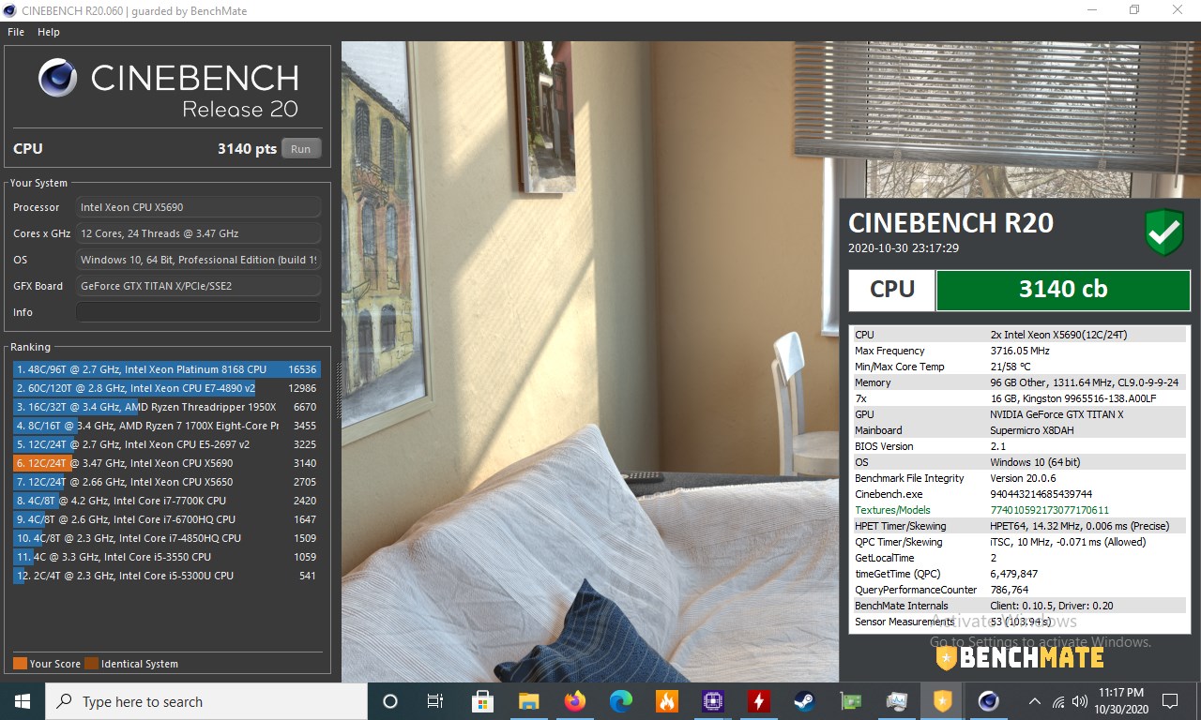Click the green BenchMate shield checkmark
Screen dimensions: 1201x720
click(x=1164, y=232)
